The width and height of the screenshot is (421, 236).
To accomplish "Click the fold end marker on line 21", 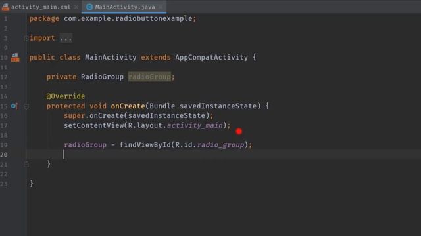I will pyautogui.click(x=26, y=165).
